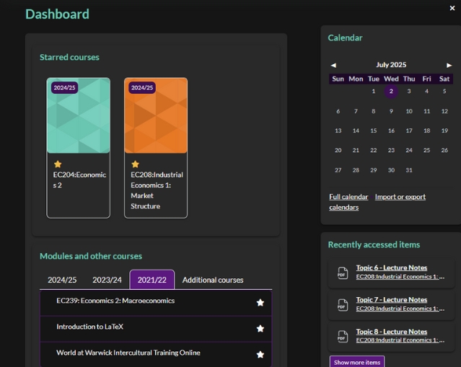Open the teal EC204 course thumbnail

tap(79, 116)
